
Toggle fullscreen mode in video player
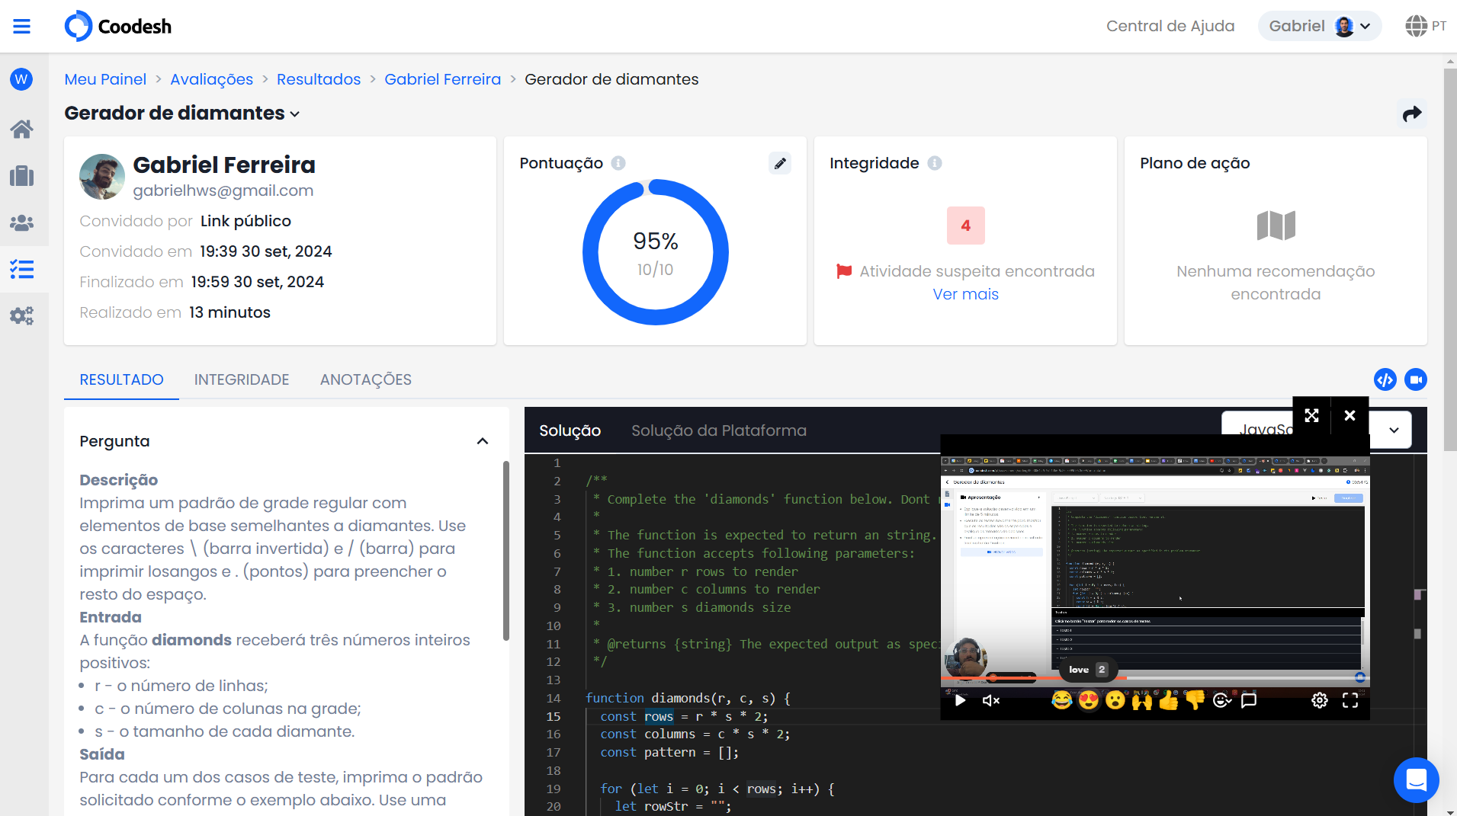(x=1349, y=701)
